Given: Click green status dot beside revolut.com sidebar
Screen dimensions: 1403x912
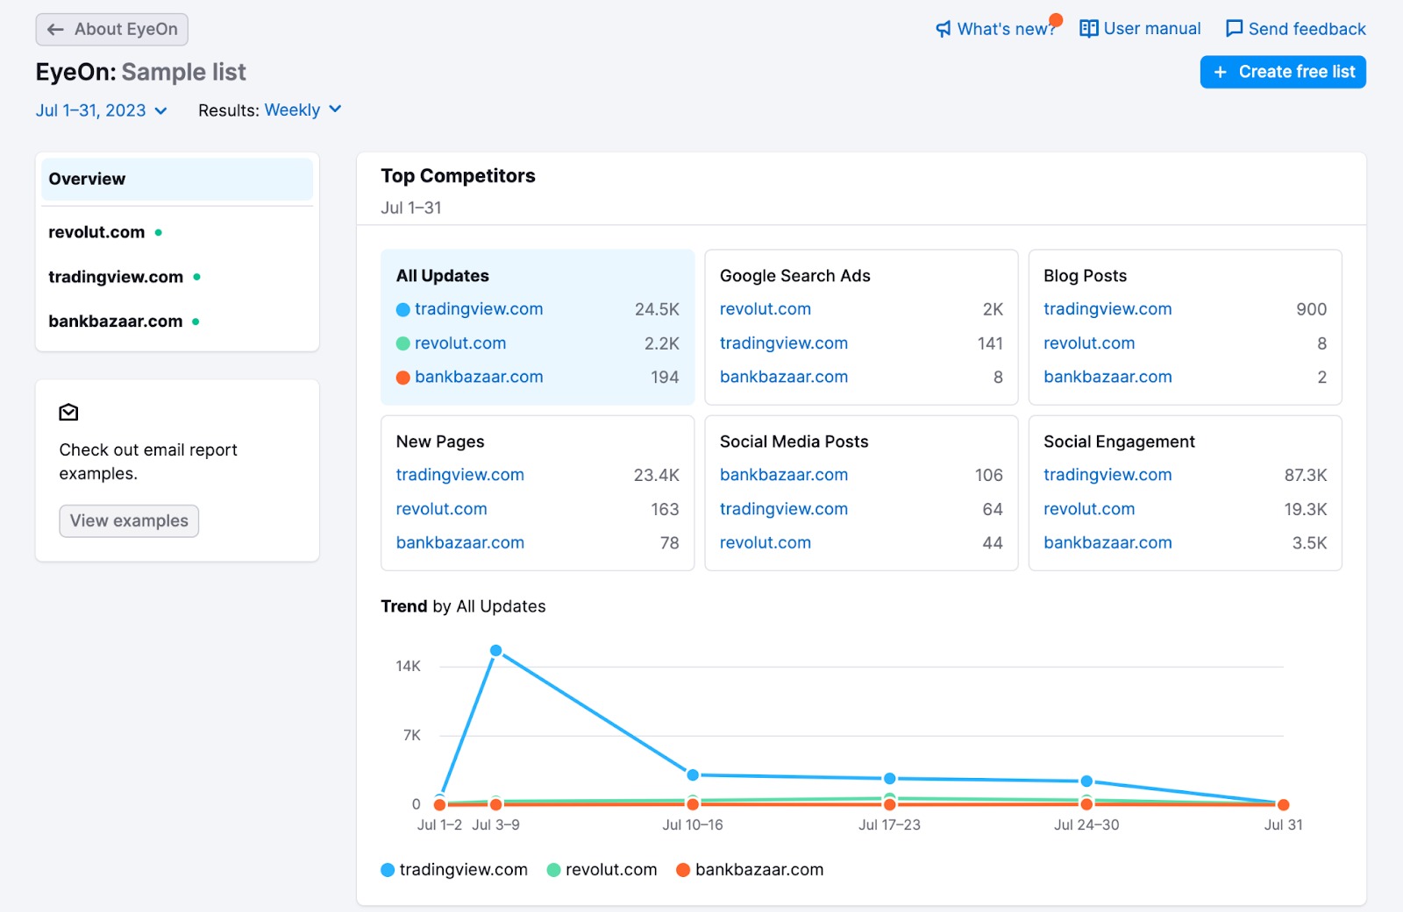Looking at the screenshot, I should 159,233.
